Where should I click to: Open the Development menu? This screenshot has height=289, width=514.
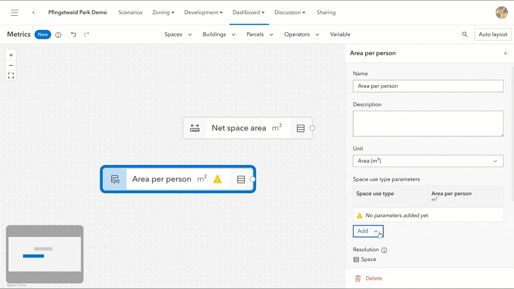(x=203, y=12)
